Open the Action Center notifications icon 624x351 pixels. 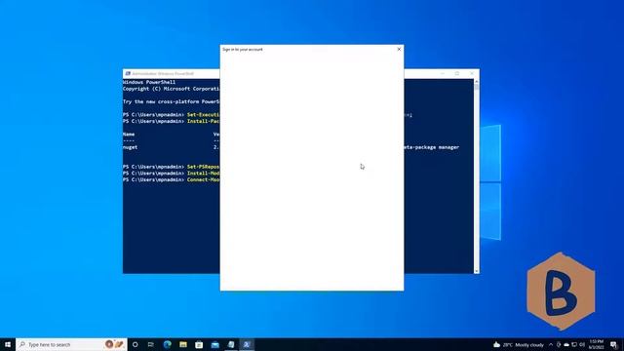pos(613,344)
